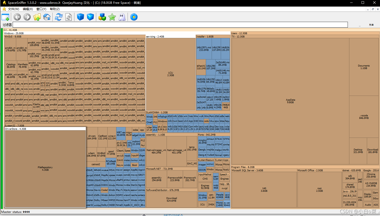Click the Framework64 223.9MB block
The height and width of the screenshot is (216, 380).
[x=175, y=179]
